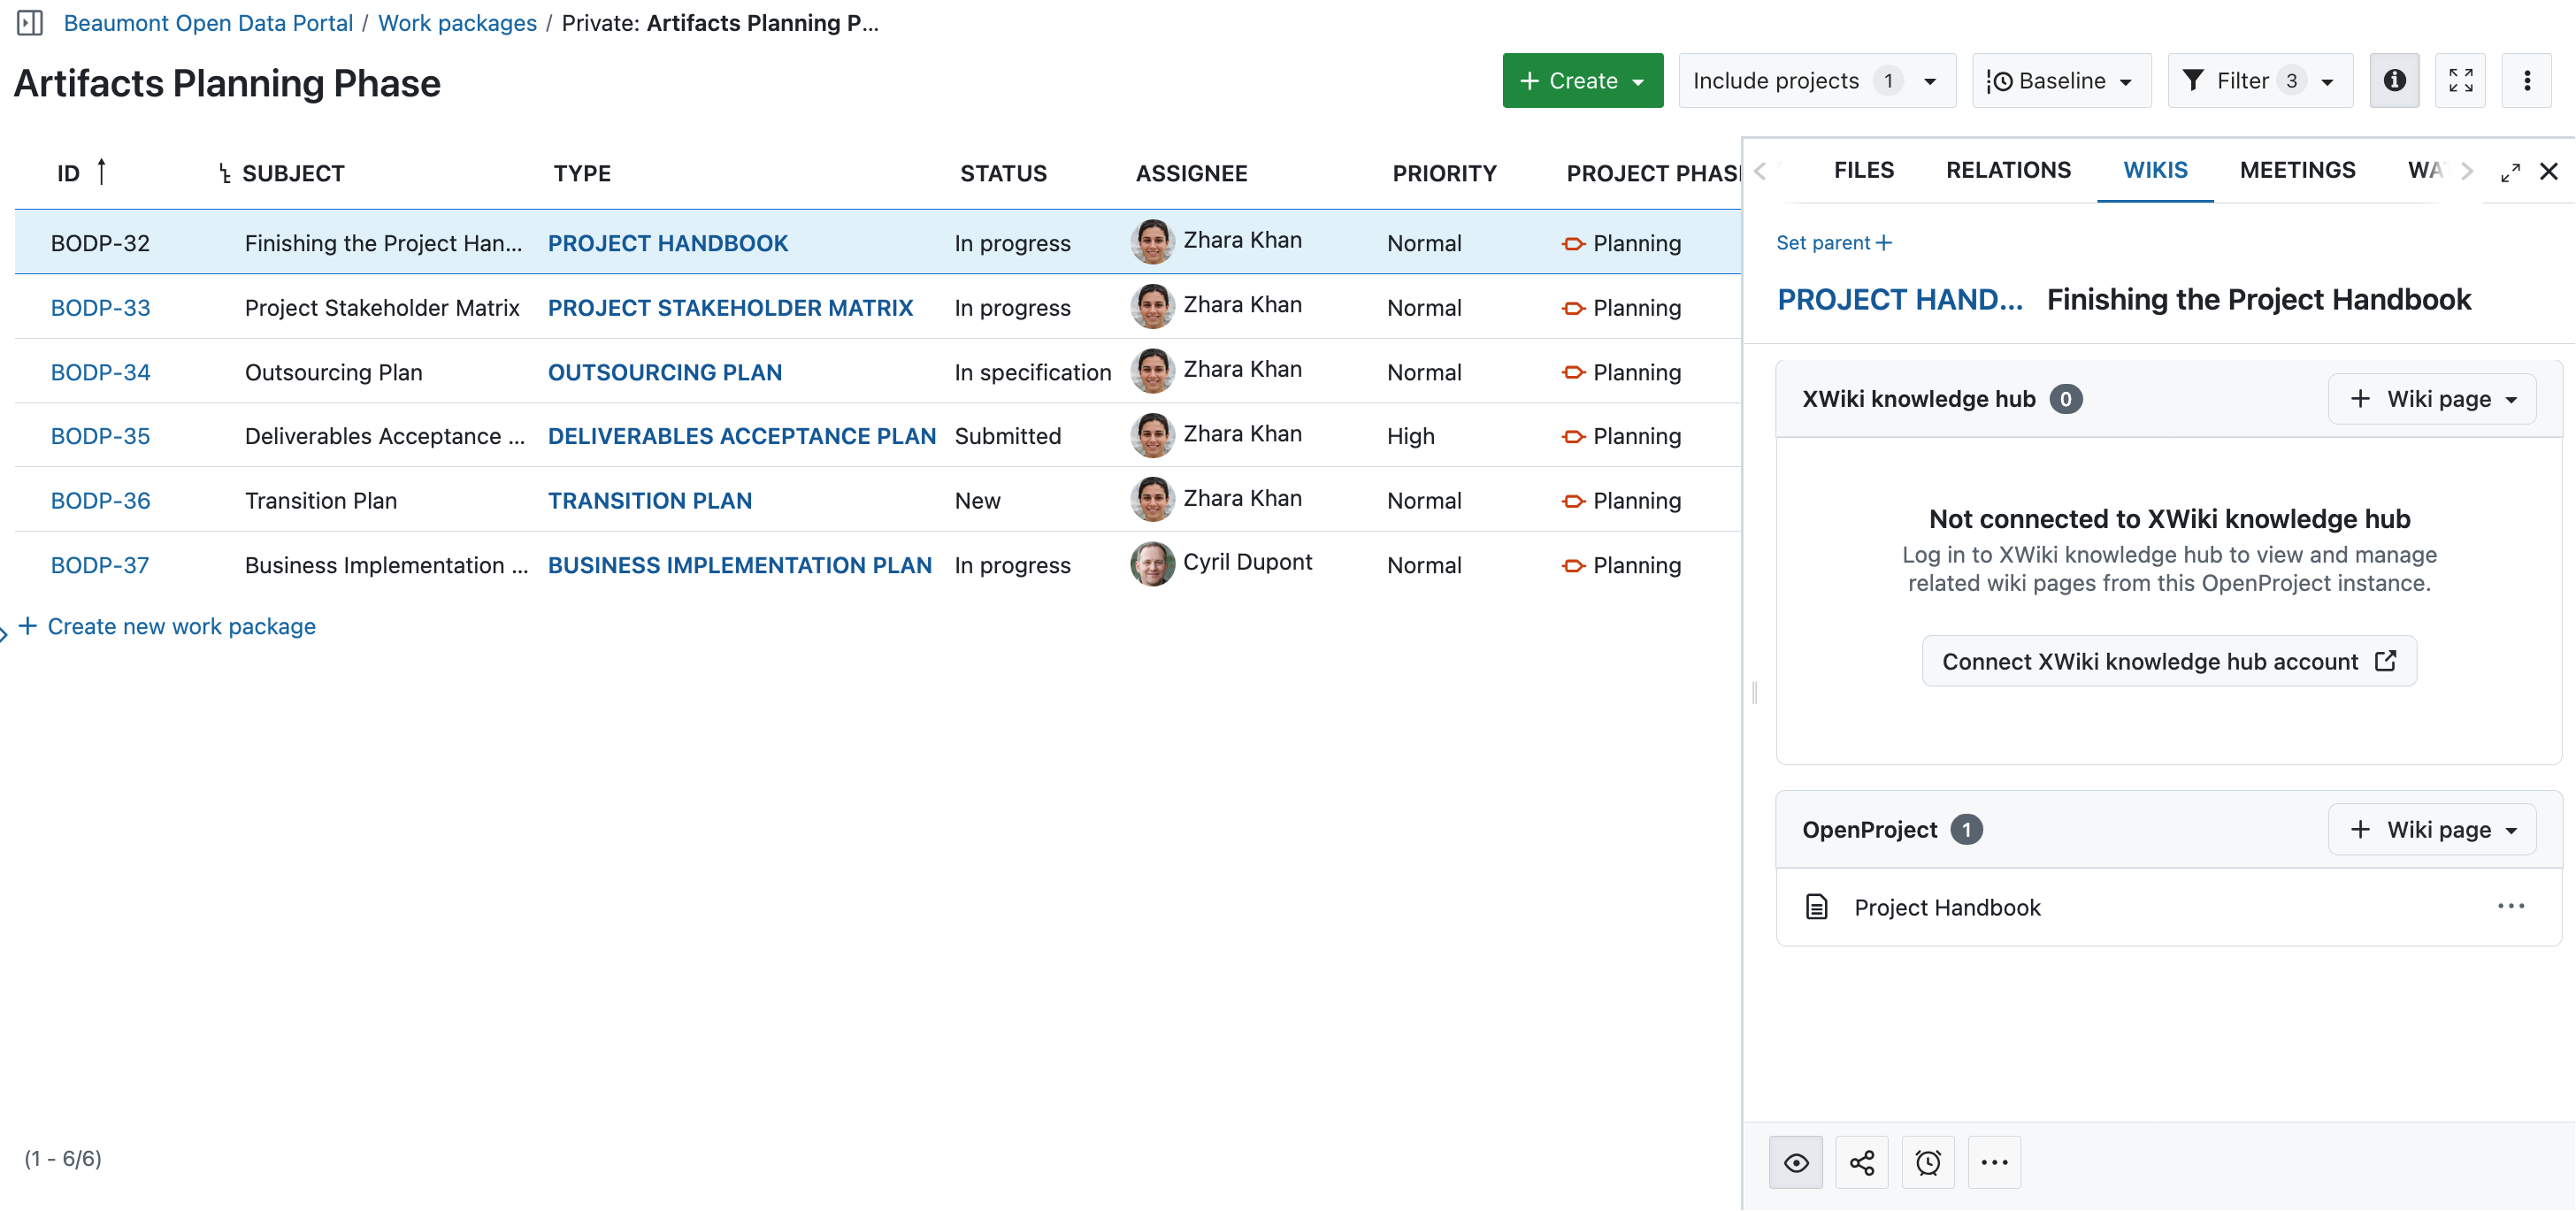The image size is (2576, 1211).
Task: Share this work package icon
Action: pos(1862,1162)
